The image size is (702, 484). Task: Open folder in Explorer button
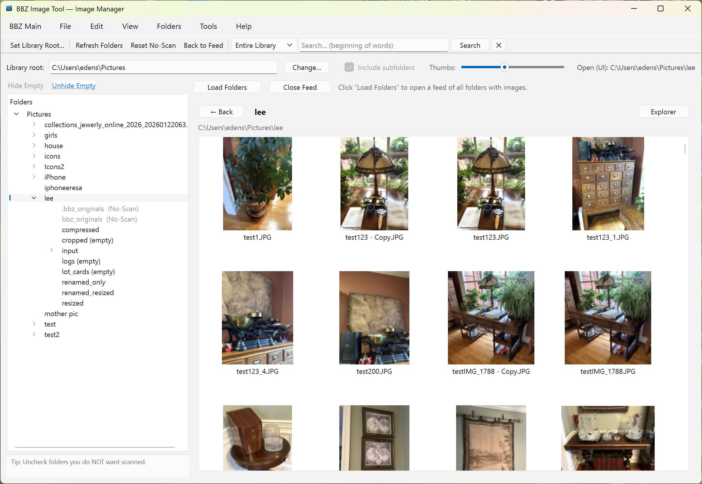(x=663, y=112)
